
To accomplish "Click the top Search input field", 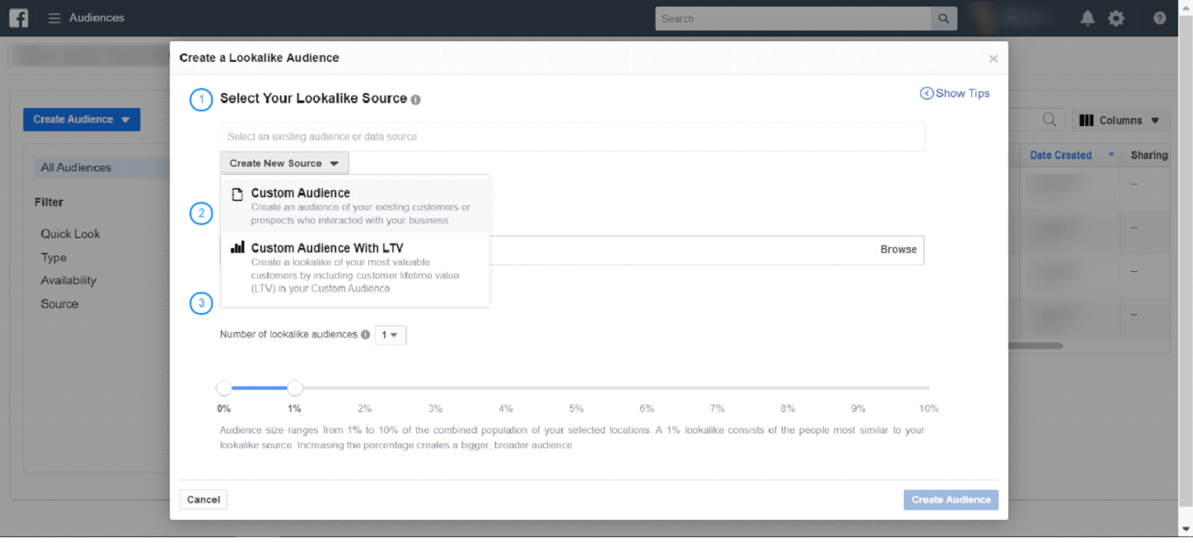I will (x=793, y=18).
